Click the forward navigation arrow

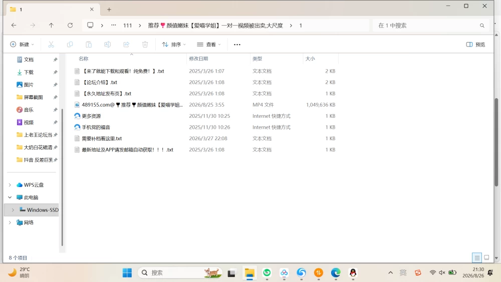pos(33,25)
